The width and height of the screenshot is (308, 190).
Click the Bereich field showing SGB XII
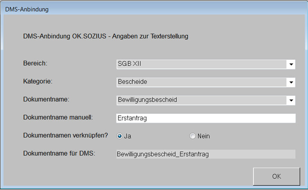coord(202,64)
